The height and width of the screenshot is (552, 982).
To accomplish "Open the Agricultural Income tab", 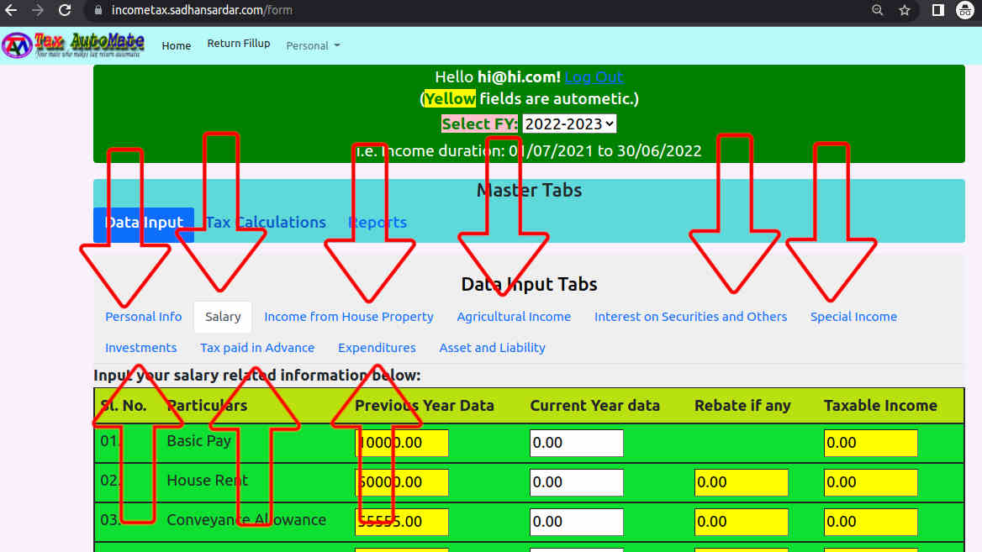I will 514,317.
